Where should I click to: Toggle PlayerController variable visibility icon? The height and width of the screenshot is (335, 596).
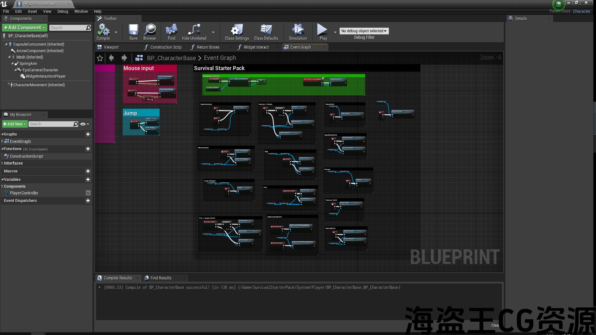[88, 193]
